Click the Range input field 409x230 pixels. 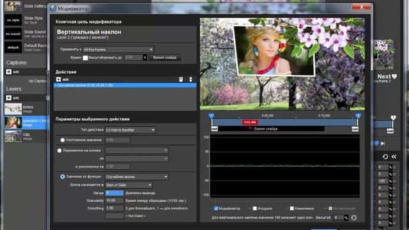pos(114,193)
